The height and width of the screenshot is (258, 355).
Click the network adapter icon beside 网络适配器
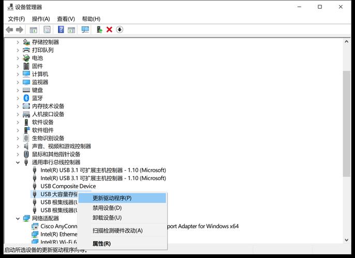point(26,218)
